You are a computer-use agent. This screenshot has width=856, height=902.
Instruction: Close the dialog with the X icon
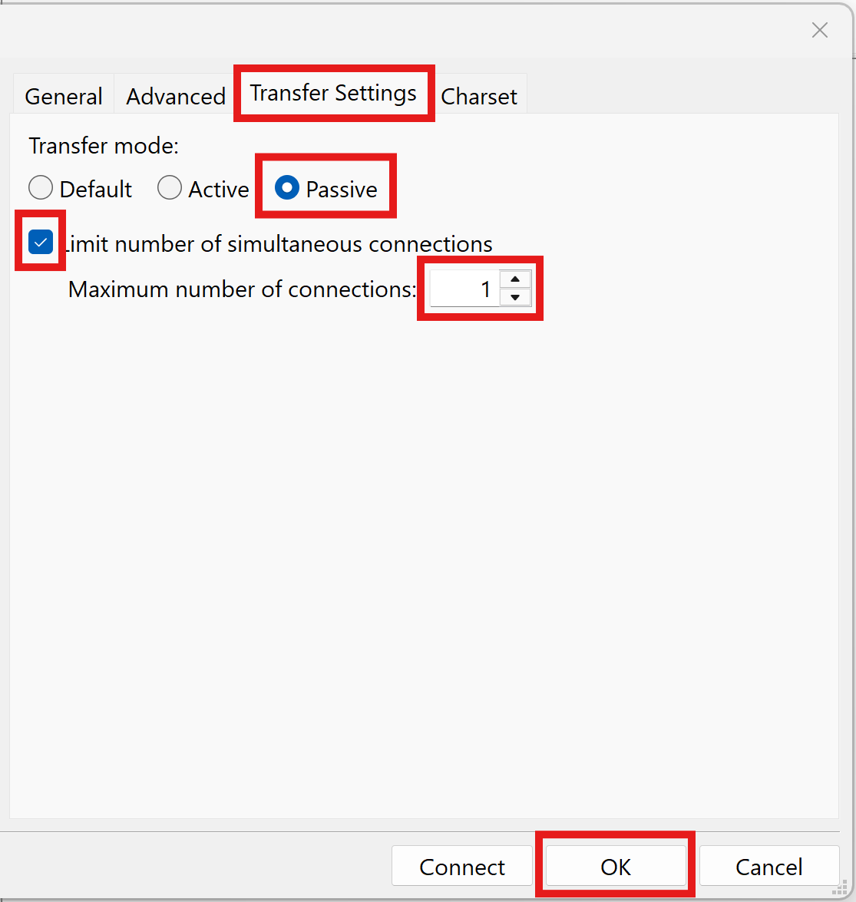coord(820,30)
